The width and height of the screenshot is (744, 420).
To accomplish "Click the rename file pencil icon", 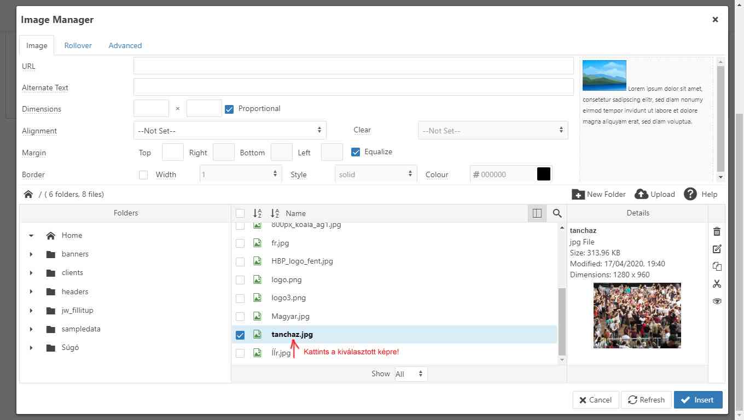I will (x=717, y=249).
